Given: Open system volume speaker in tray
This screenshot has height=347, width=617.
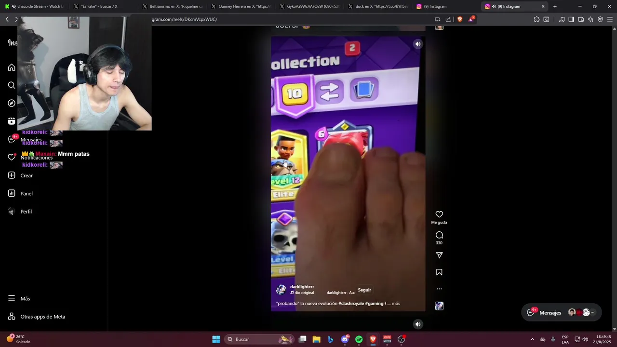Looking at the screenshot, I should [x=585, y=339].
